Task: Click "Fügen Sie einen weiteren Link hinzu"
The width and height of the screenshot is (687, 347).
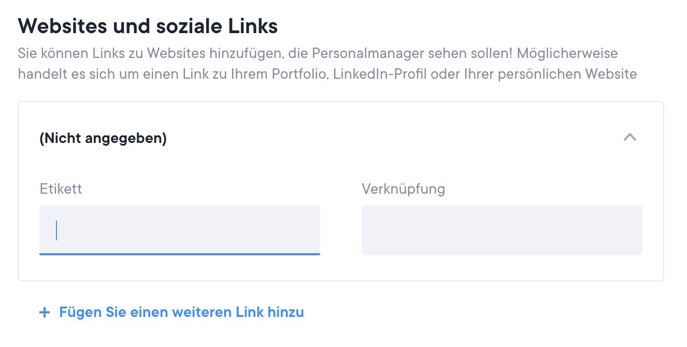Action: 181,312
